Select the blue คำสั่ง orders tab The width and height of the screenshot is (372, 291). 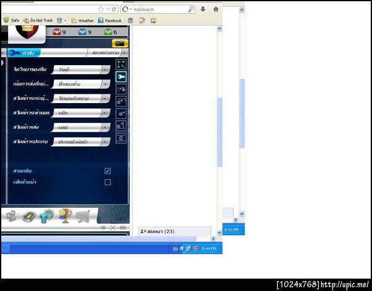(24, 53)
